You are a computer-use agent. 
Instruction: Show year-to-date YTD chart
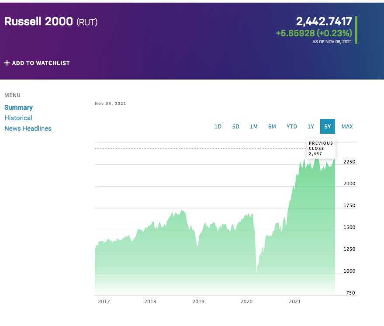pos(292,126)
